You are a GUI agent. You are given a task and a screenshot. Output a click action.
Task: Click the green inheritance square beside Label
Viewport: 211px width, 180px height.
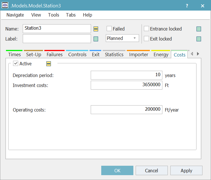(x=96, y=39)
